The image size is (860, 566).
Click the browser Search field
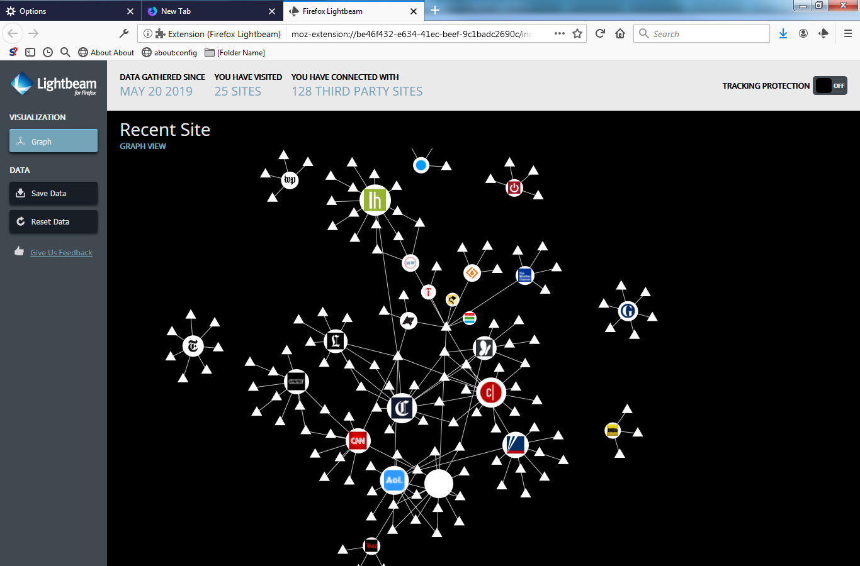coord(701,33)
